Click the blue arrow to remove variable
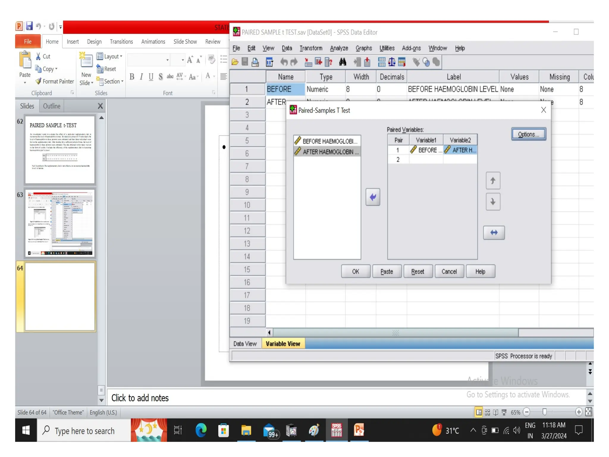 (373, 197)
